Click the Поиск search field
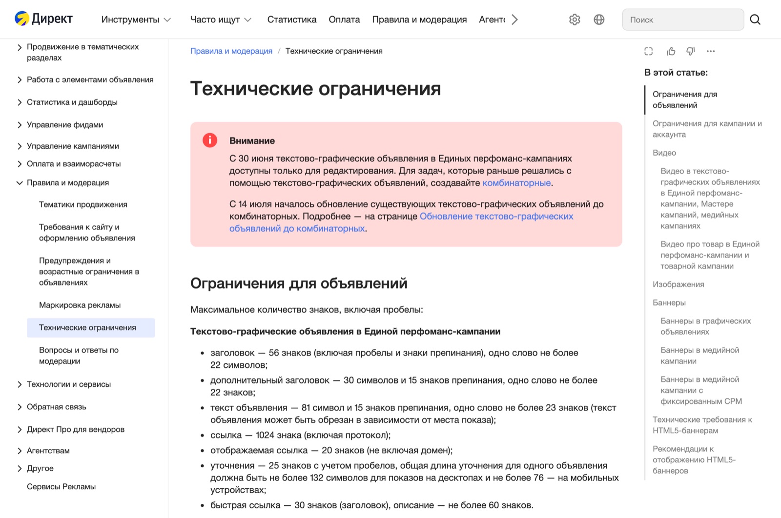This screenshot has width=781, height=518. (x=683, y=20)
